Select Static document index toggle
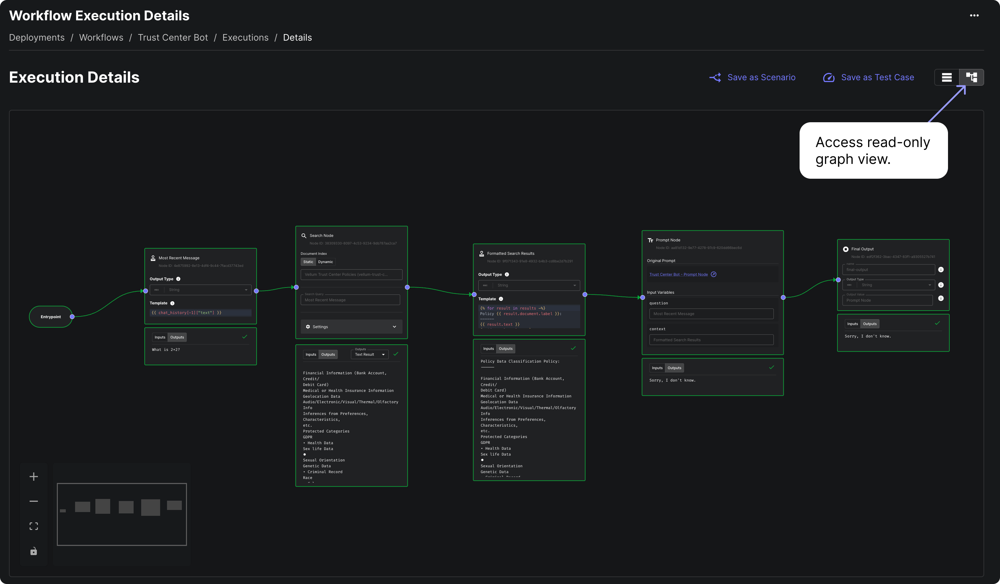 coord(308,262)
